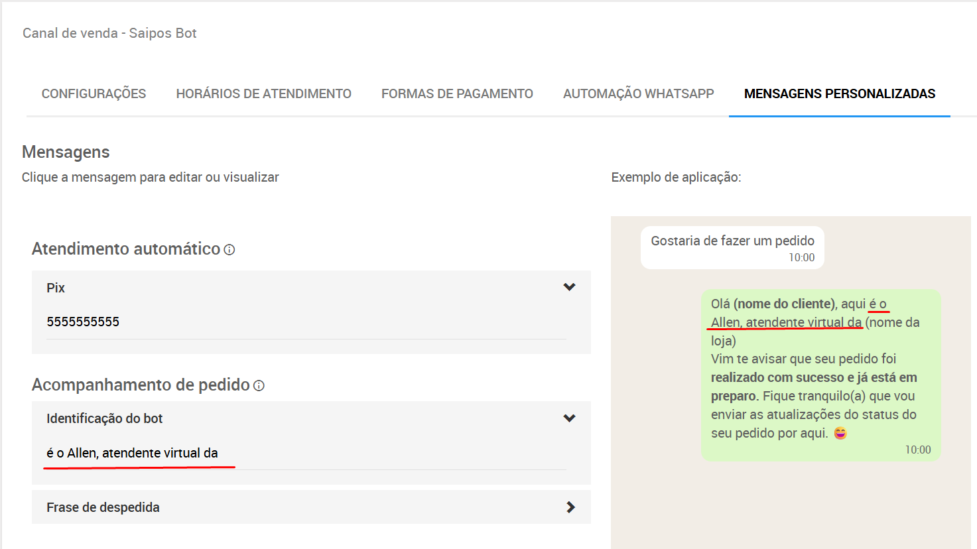Open the Frase de despedida row label
The height and width of the screenshot is (549, 977).
coord(103,507)
